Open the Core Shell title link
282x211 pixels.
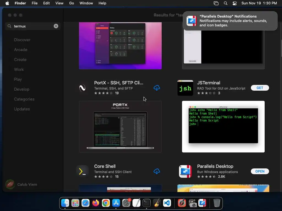click(x=105, y=166)
